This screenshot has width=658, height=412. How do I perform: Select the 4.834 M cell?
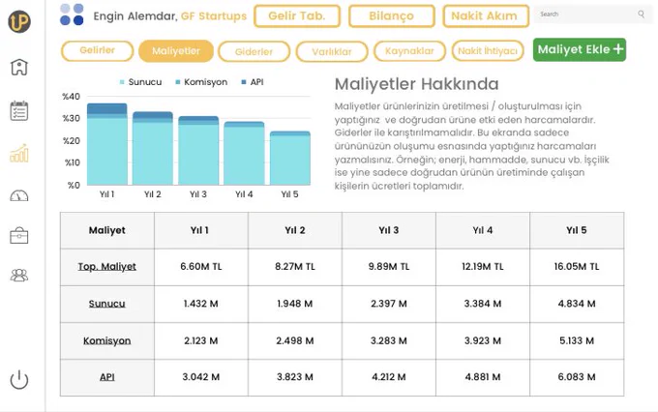[x=577, y=304]
